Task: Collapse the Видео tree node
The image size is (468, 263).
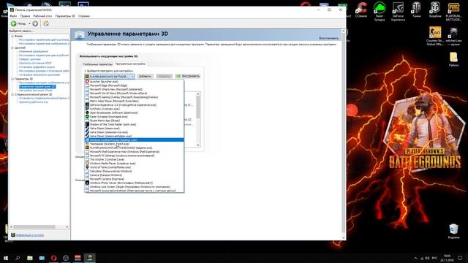Action: 12,36
